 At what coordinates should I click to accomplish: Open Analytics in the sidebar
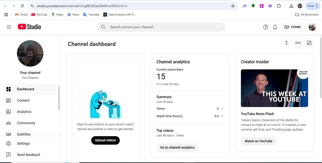click(30, 112)
